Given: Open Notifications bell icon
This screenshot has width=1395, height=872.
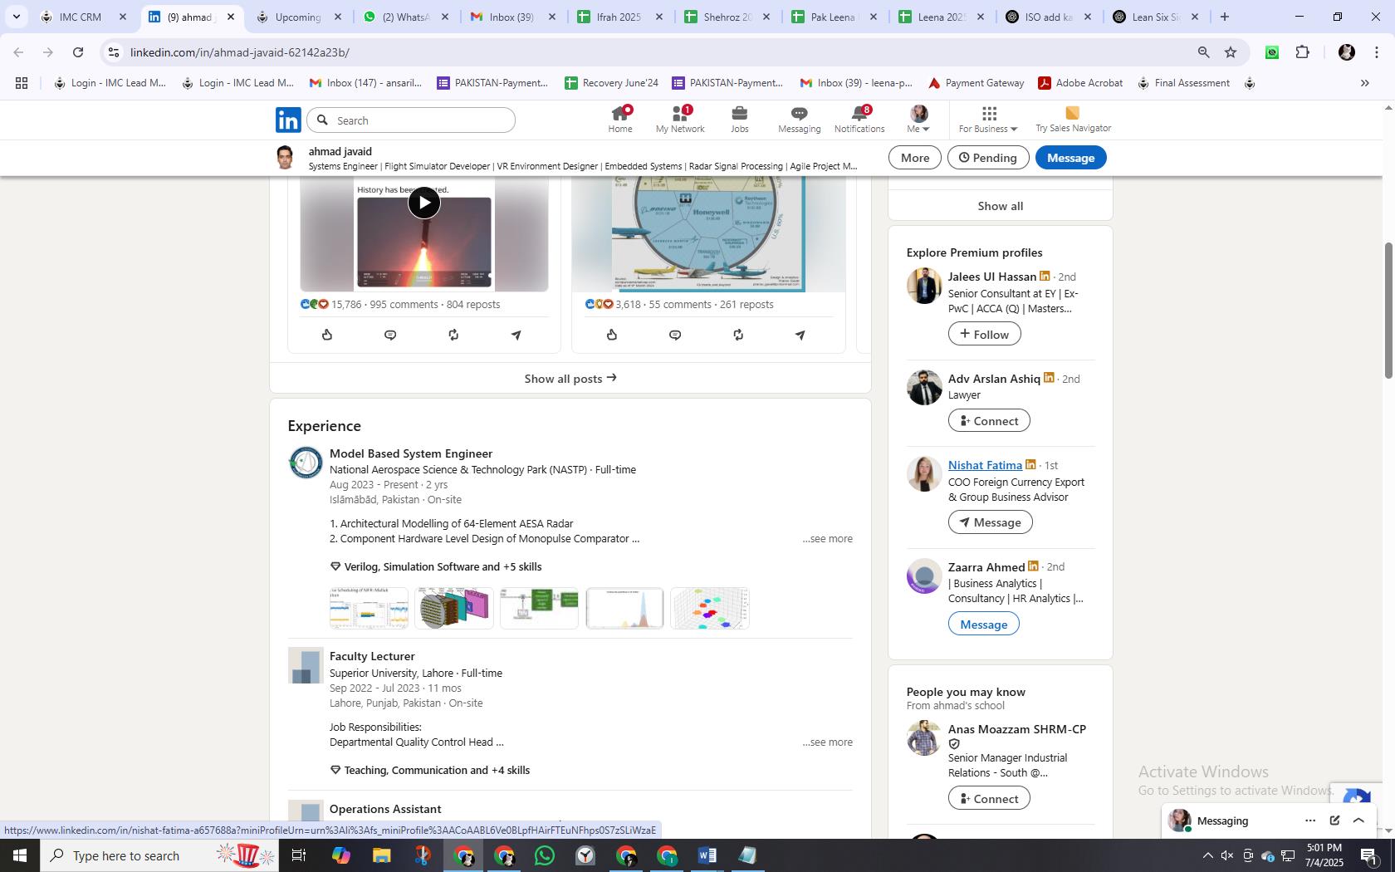Looking at the screenshot, I should click(859, 120).
